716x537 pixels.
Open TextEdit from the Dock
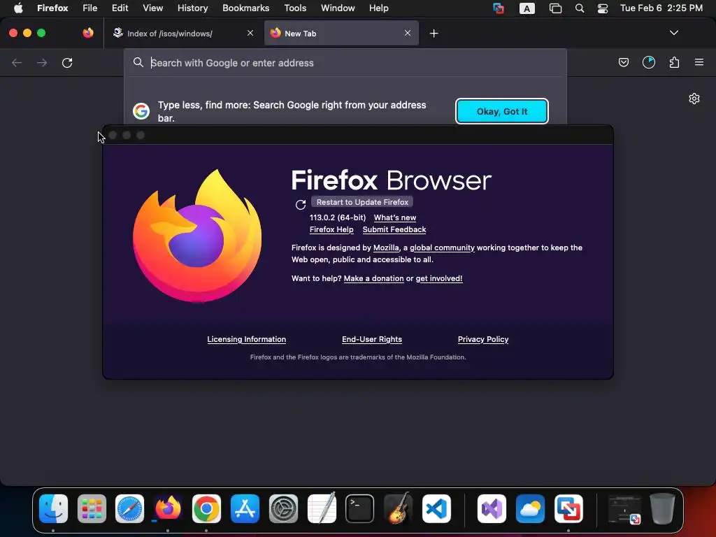(x=322, y=508)
